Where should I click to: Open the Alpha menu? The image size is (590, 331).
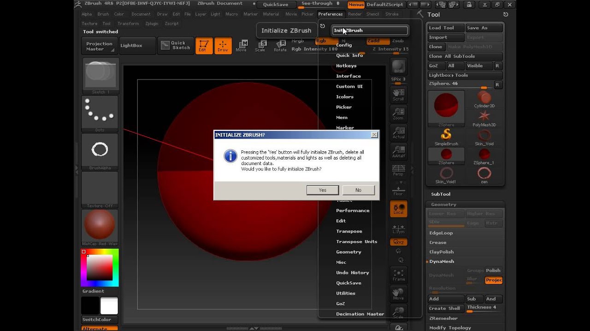(87, 14)
